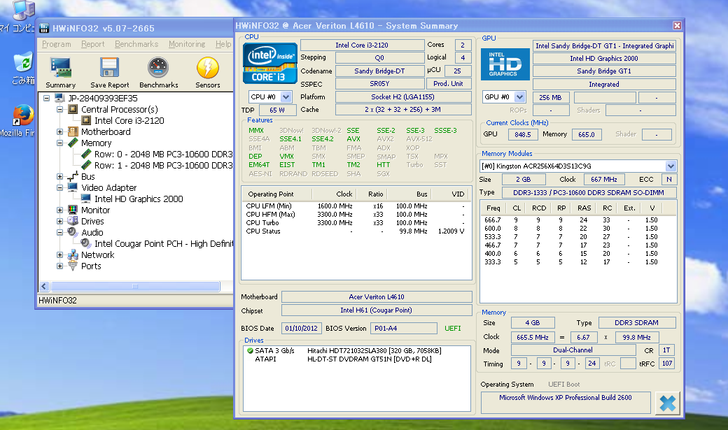Open the Program menu
Image resolution: width=728 pixels, height=430 pixels.
56,44
